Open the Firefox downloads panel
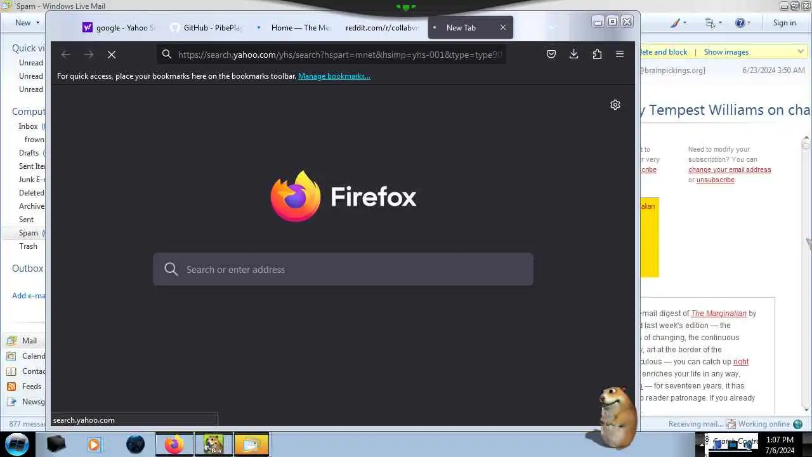Screen dimensions: 812x457 click(574, 55)
